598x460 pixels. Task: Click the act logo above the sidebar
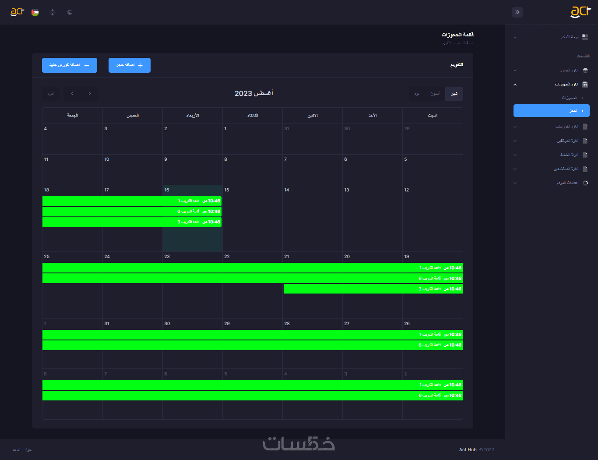[580, 12]
